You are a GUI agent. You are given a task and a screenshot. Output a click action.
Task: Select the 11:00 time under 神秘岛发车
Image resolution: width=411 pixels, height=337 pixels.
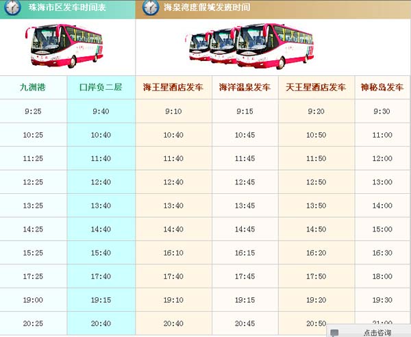(x=382, y=135)
